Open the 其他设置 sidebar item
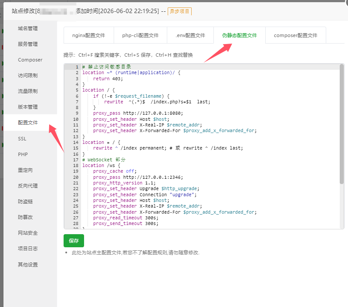The height and width of the screenshot is (307, 348). click(x=28, y=265)
